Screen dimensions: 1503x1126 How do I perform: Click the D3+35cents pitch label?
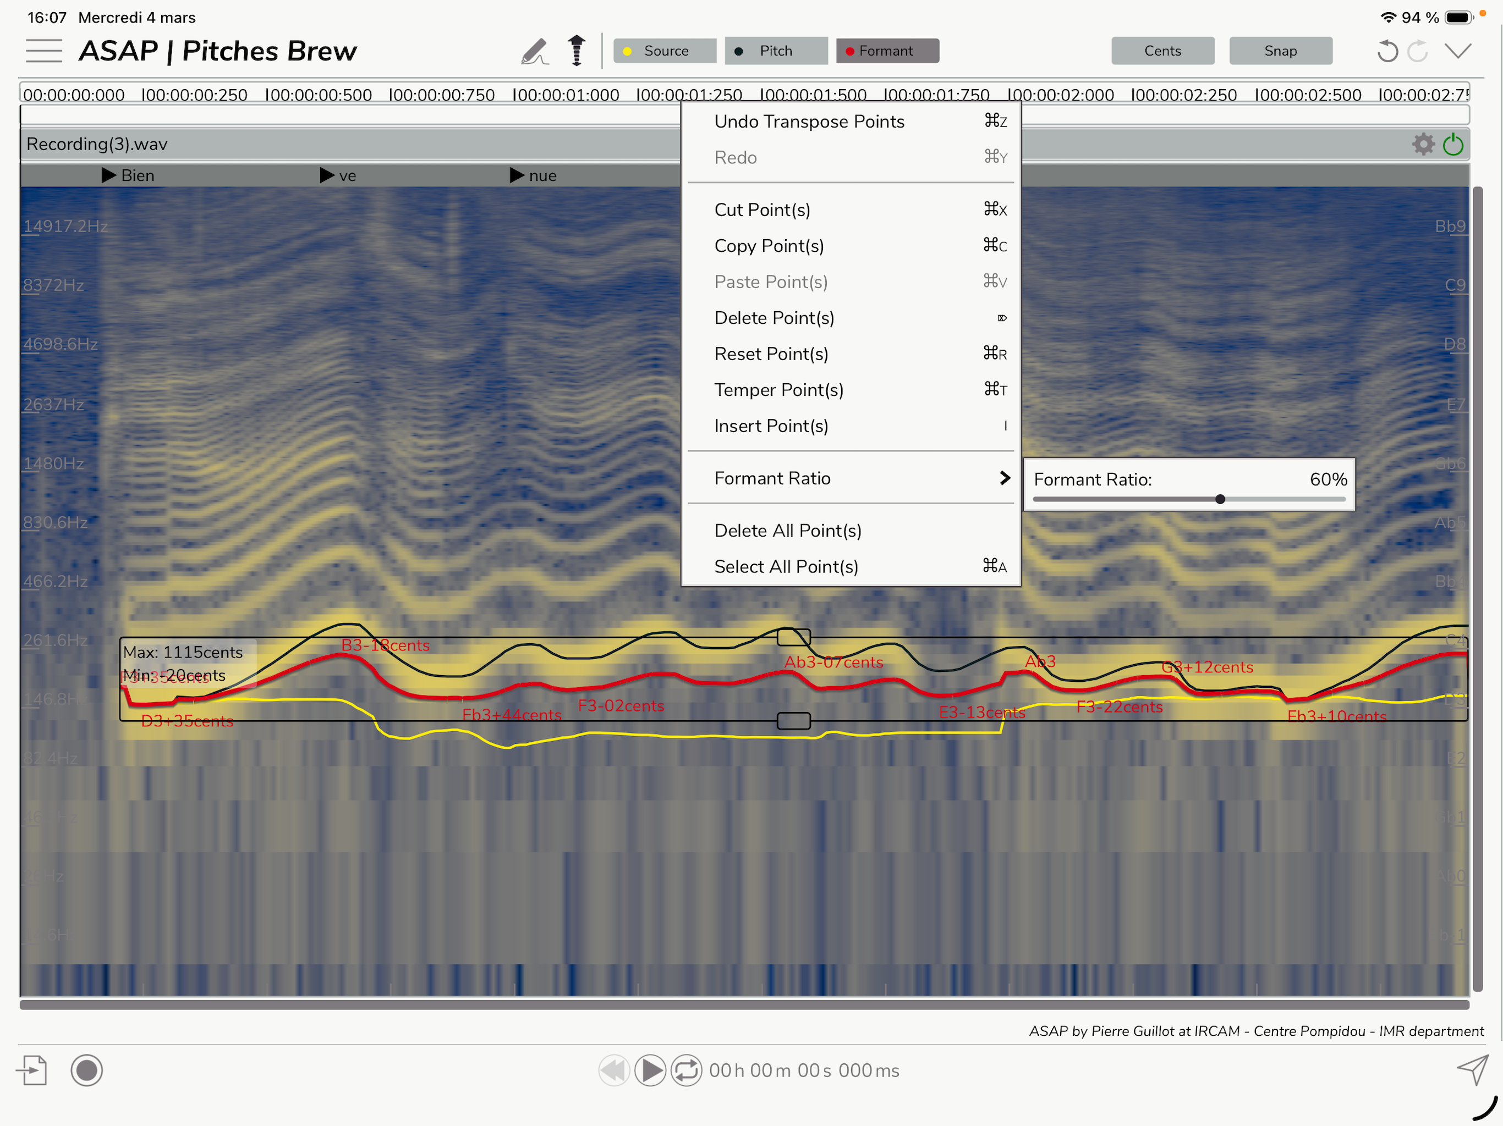point(187,721)
